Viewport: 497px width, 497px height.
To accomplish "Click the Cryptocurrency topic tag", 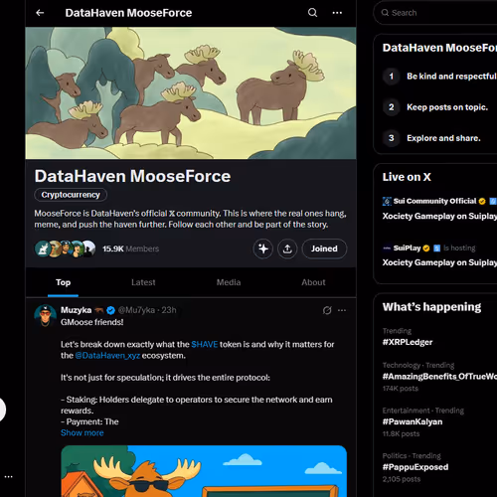I will (x=71, y=195).
